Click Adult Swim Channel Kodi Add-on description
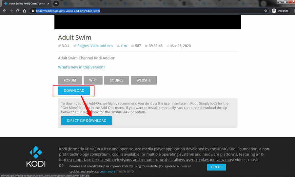This screenshot has height=177, width=295. [x=87, y=58]
